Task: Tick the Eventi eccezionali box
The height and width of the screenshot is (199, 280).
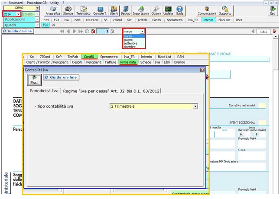Action: (x=262, y=122)
